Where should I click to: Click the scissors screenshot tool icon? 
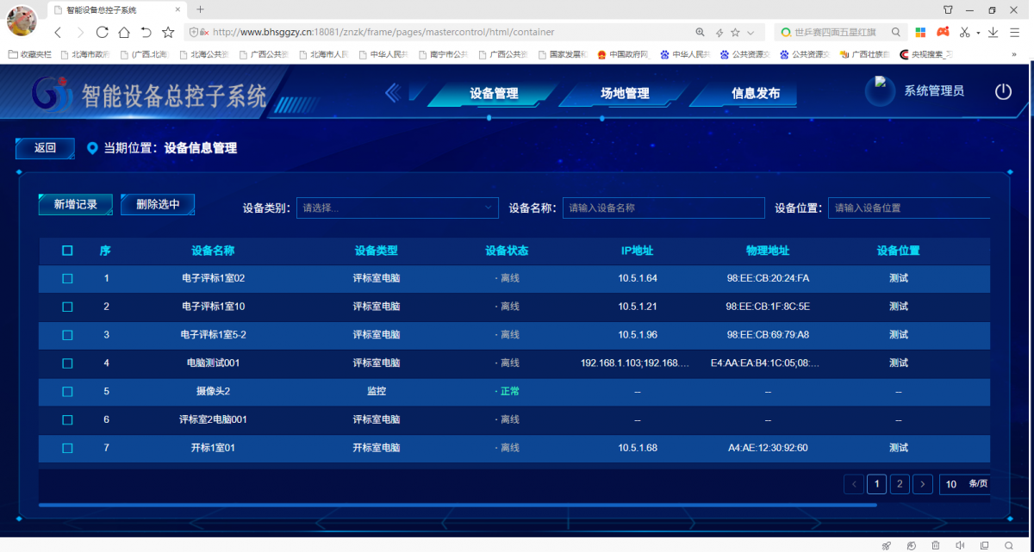(x=964, y=32)
